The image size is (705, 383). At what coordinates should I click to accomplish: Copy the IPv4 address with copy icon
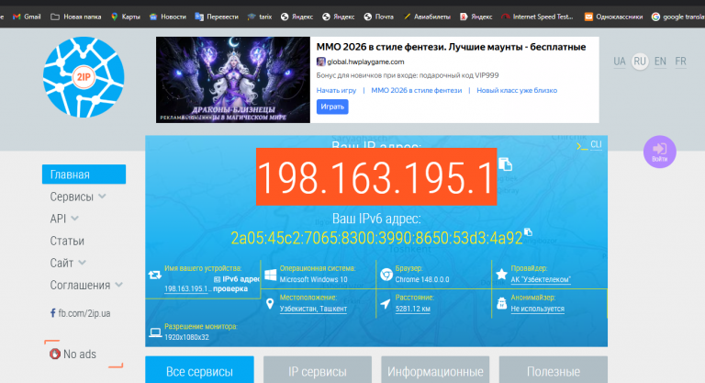tap(506, 164)
